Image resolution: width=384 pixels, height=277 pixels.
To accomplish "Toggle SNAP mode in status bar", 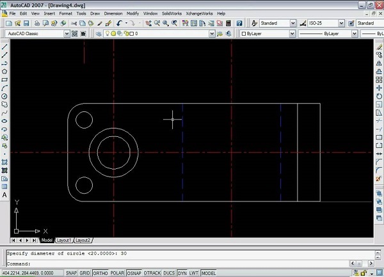I will click(71, 273).
